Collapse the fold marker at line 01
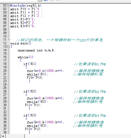The width and height of the screenshot is (131, 138). 8,6
